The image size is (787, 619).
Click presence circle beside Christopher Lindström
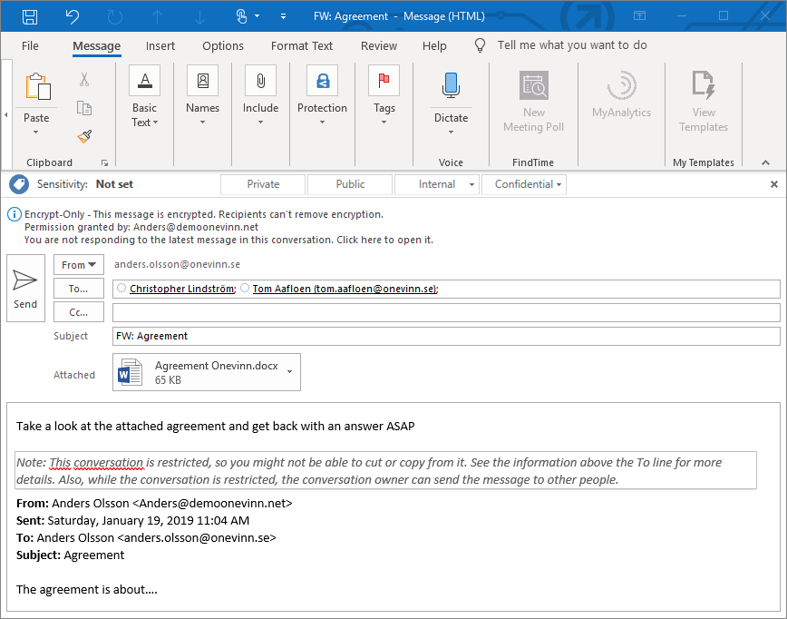(x=122, y=289)
